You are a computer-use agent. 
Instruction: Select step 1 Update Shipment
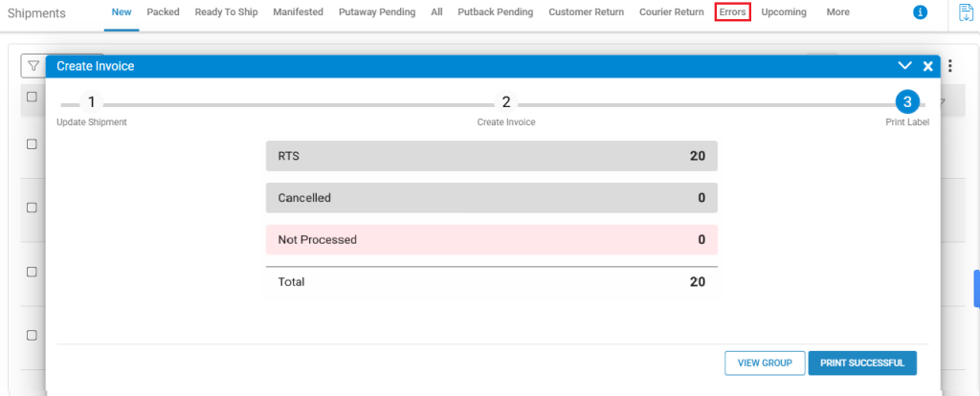[91, 102]
